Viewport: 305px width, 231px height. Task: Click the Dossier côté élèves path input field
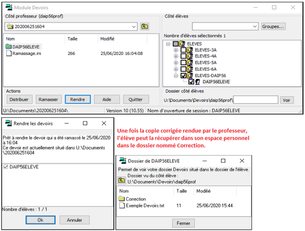tap(256, 100)
